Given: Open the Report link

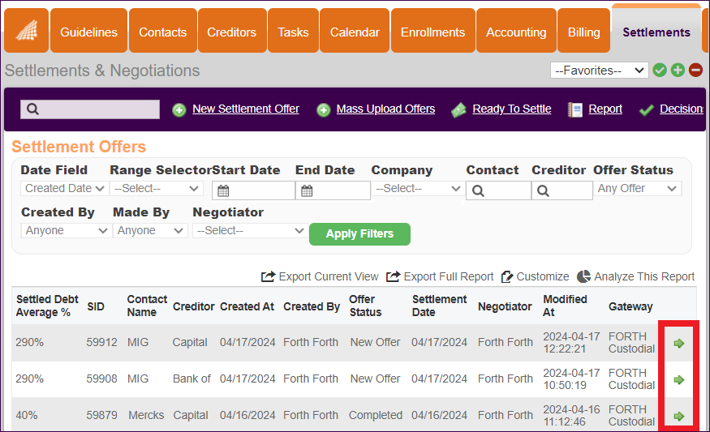Looking at the screenshot, I should point(605,109).
